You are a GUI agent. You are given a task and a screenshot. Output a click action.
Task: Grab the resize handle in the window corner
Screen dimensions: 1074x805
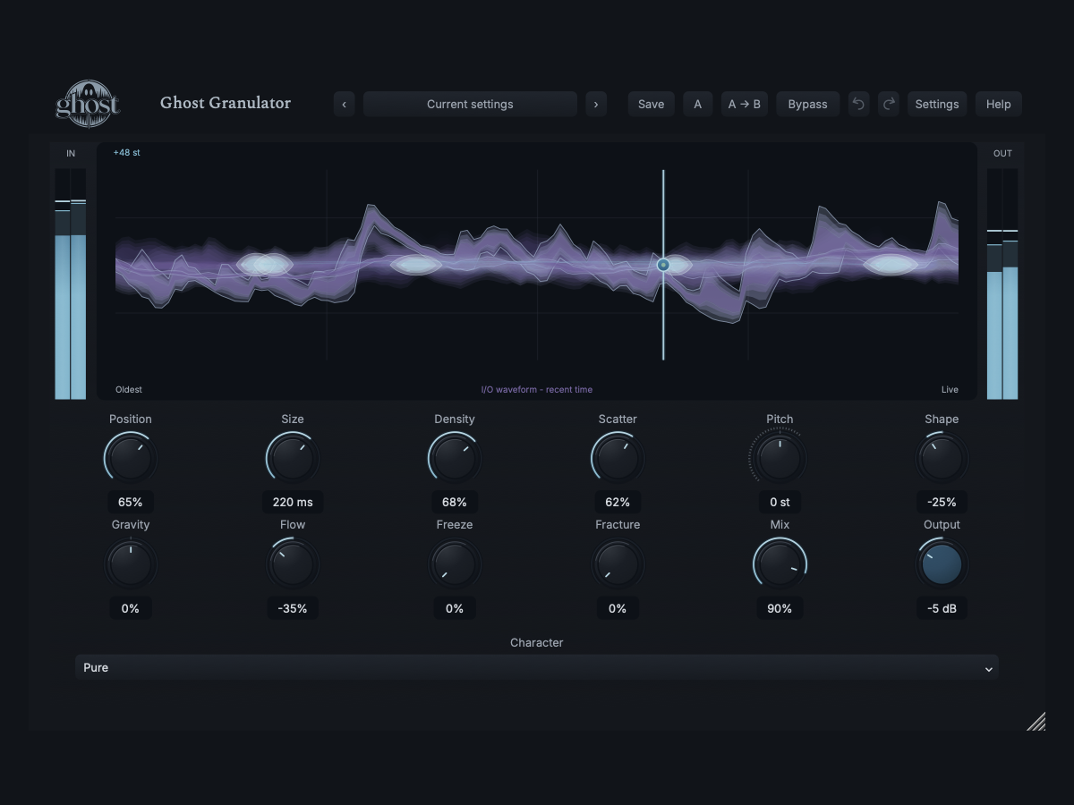point(1036,721)
